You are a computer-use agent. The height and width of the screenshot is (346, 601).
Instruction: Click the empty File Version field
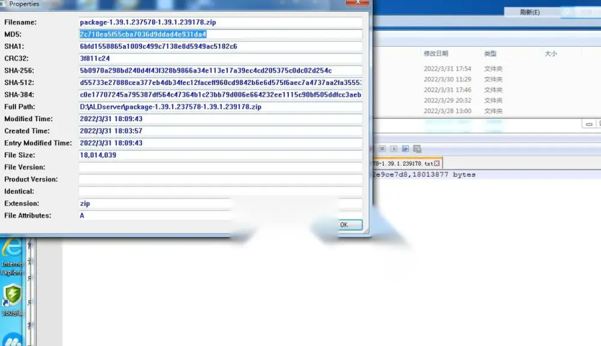(x=221, y=167)
